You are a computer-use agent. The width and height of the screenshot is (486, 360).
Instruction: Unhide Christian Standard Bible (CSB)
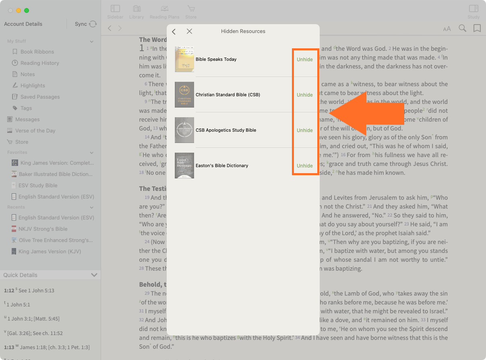(305, 95)
